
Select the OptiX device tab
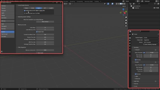coord(39,8)
